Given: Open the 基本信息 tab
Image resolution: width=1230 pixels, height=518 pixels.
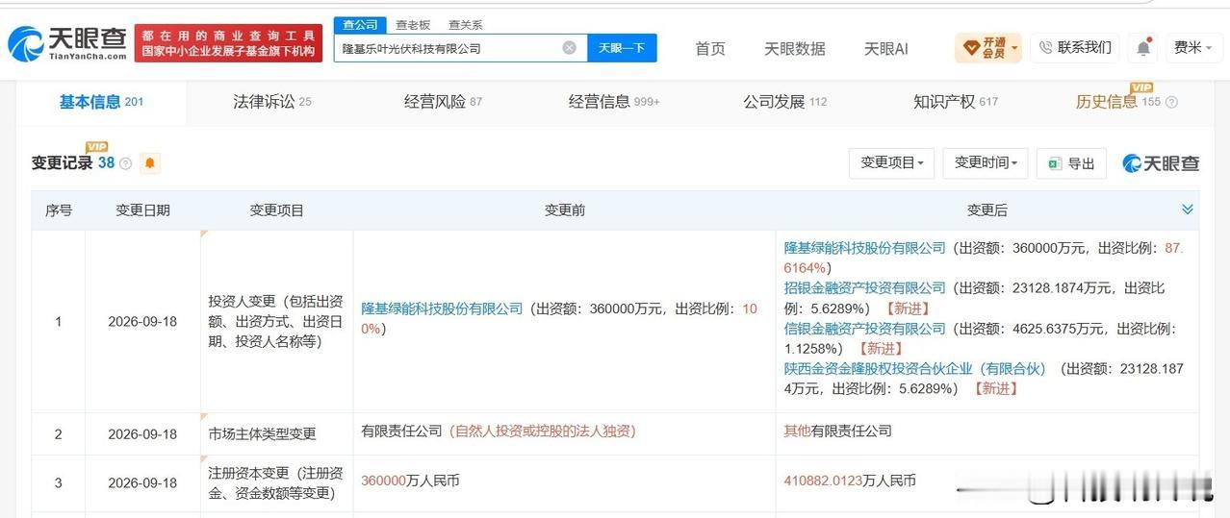Looking at the screenshot, I should pos(101,101).
